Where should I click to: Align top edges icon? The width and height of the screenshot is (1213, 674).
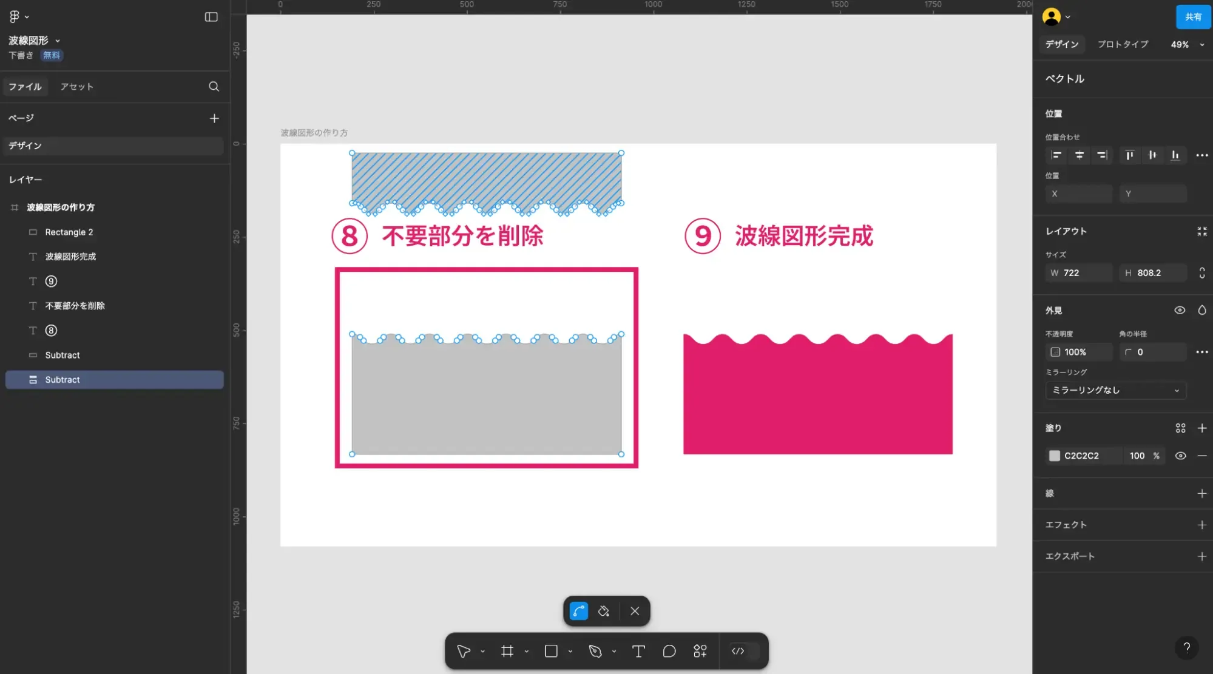click(1129, 155)
